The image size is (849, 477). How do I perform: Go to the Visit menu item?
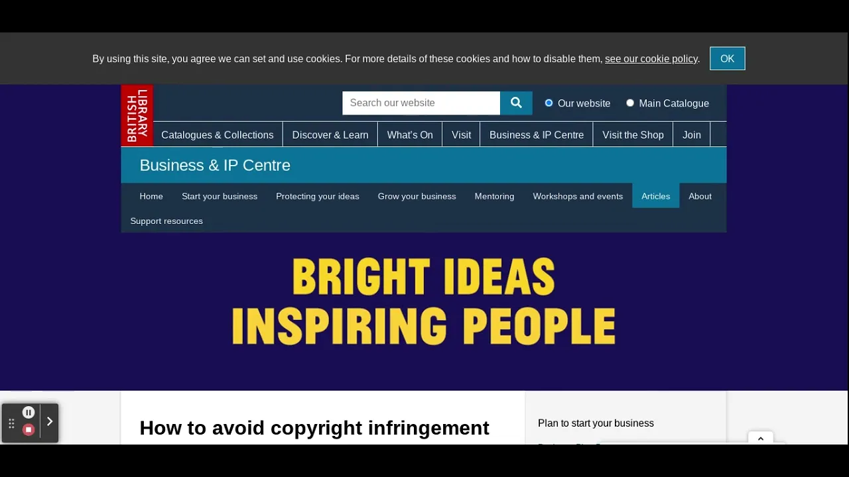pyautogui.click(x=462, y=134)
